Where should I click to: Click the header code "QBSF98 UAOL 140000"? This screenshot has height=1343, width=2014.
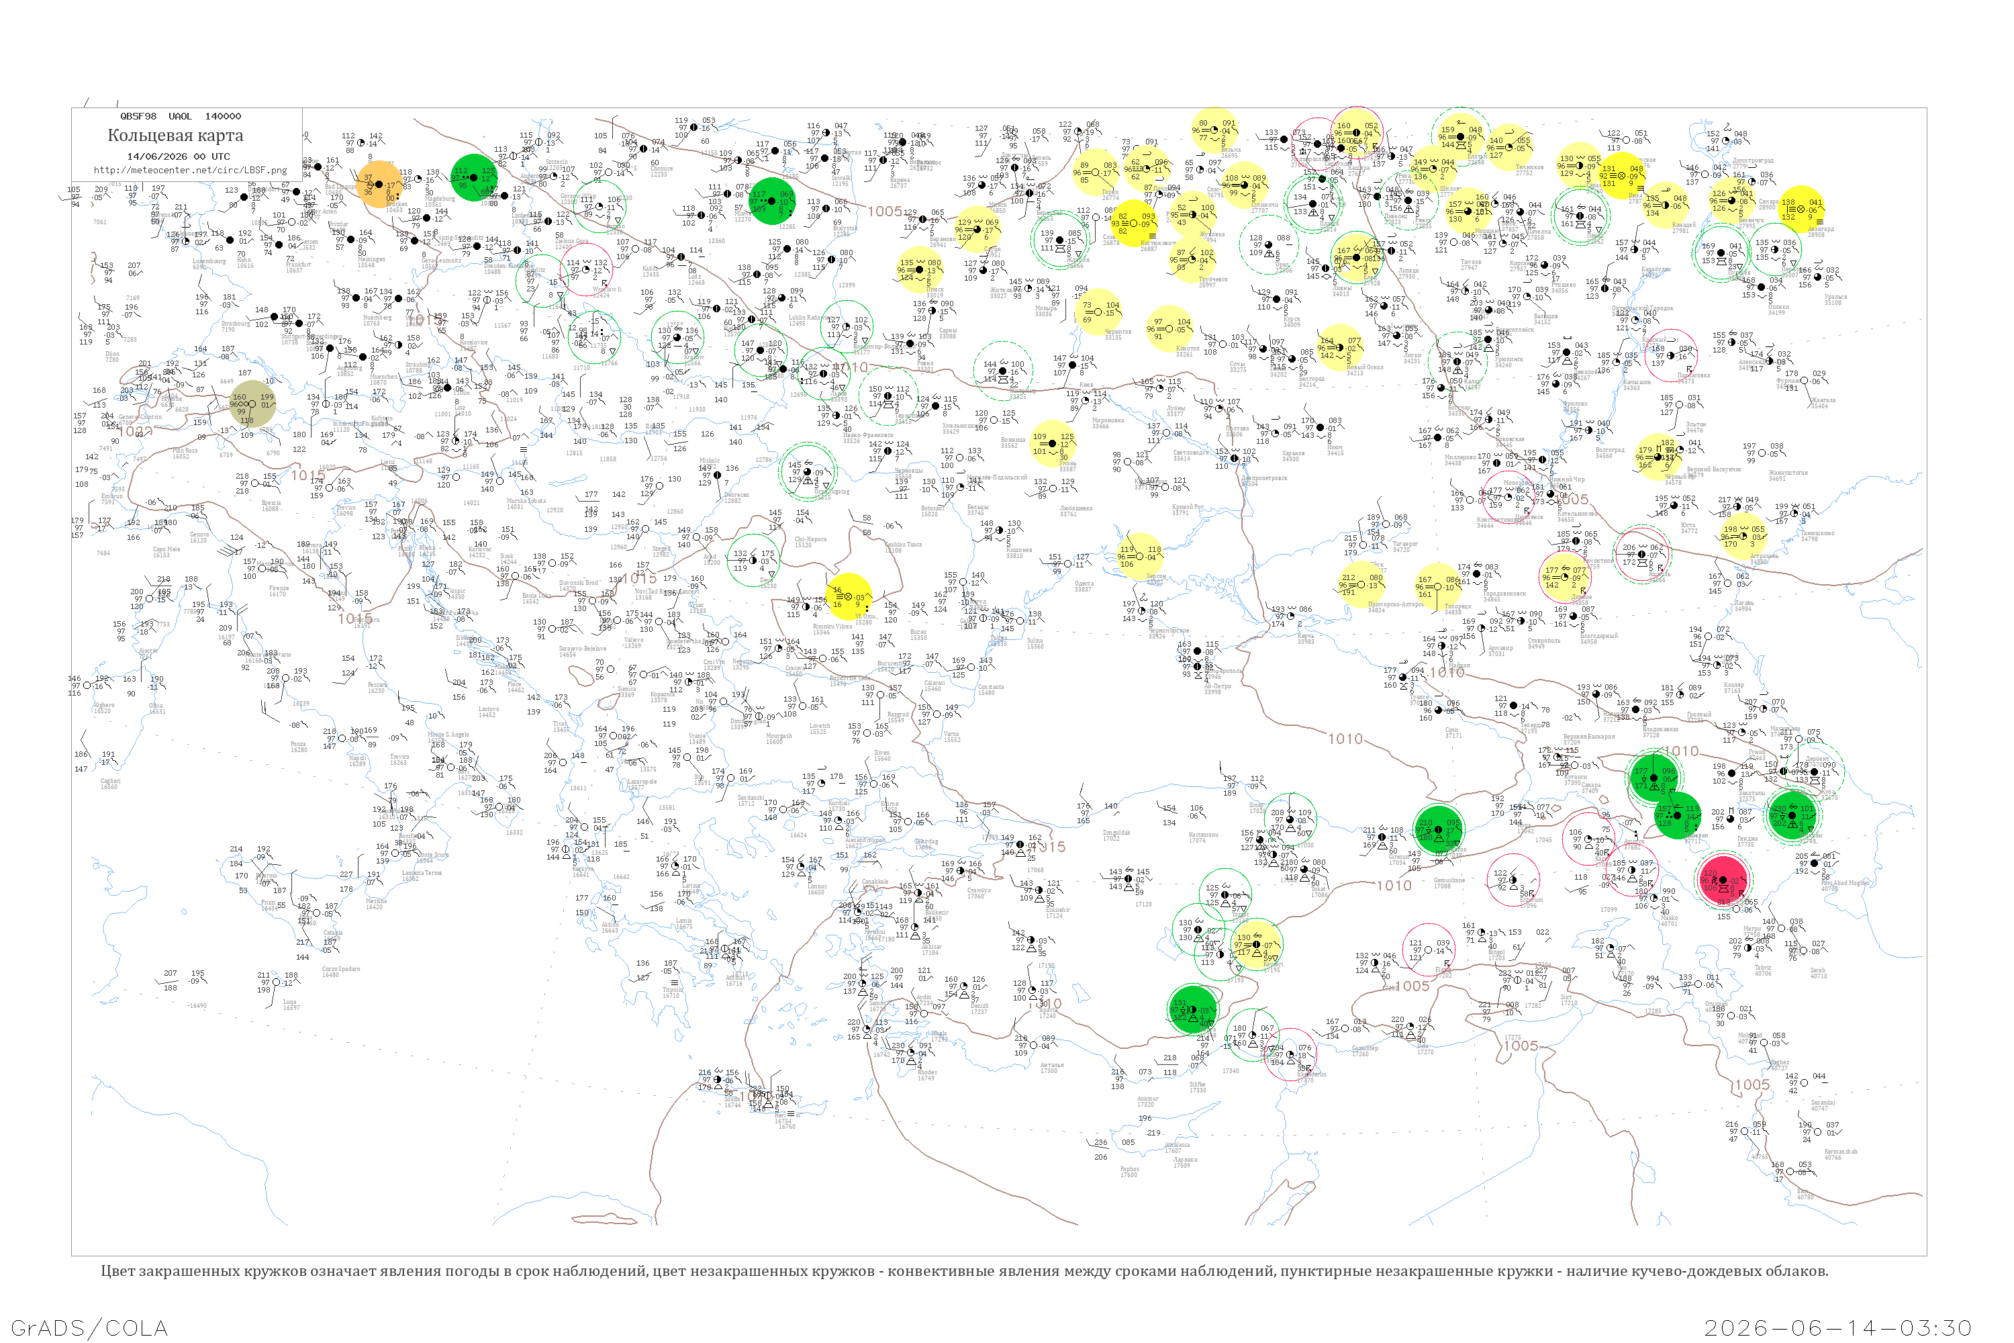(181, 116)
